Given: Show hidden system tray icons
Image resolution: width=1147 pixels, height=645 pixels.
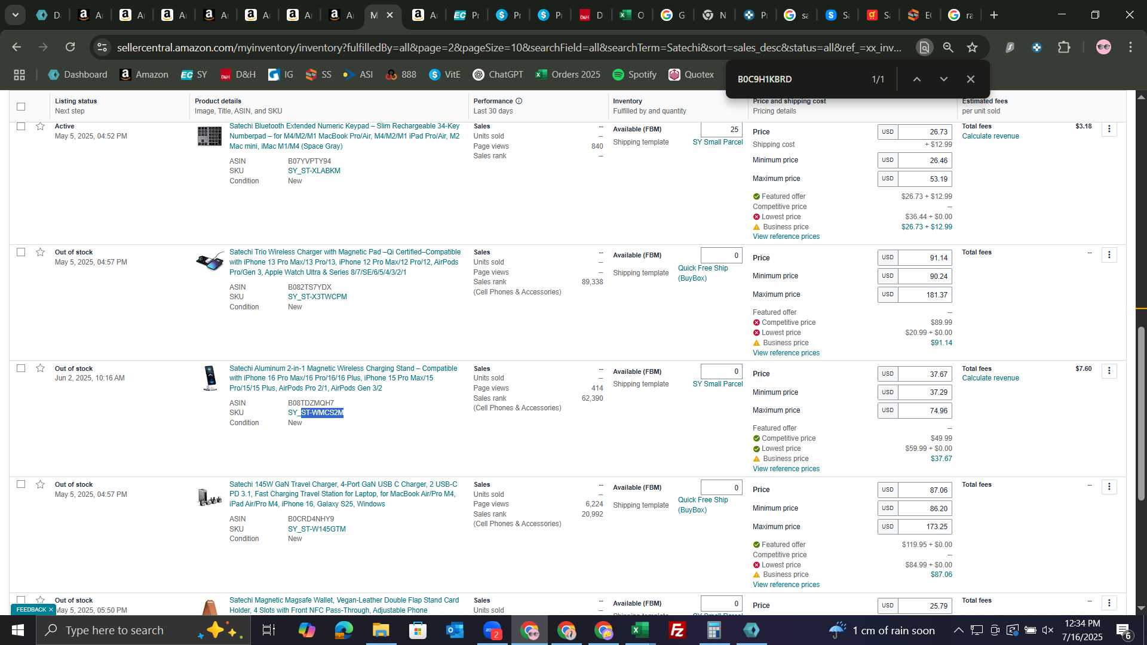Looking at the screenshot, I should pyautogui.click(x=958, y=630).
